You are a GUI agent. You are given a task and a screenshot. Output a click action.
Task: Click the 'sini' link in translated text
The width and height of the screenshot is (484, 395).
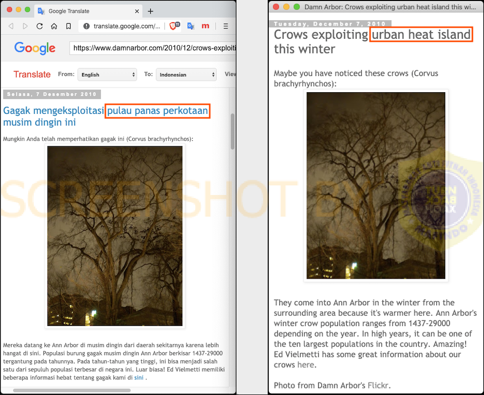pyautogui.click(x=139, y=378)
